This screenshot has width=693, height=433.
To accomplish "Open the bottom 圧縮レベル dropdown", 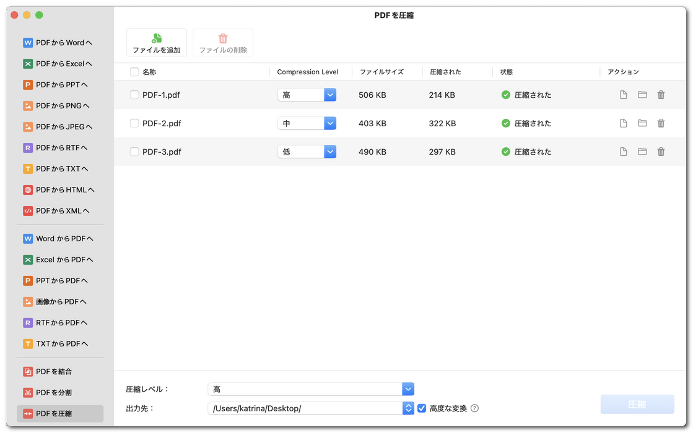I will 408,389.
